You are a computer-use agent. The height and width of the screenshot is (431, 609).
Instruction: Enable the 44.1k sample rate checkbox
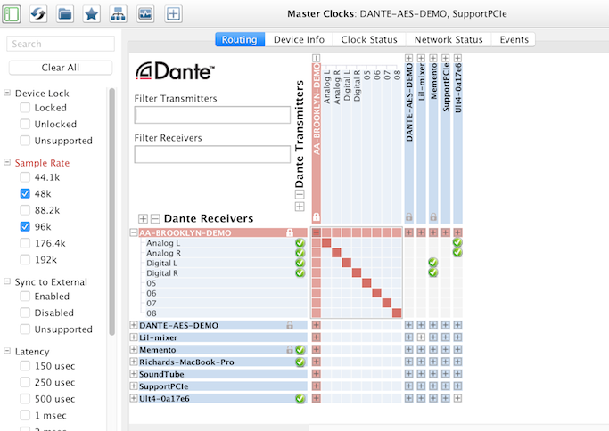pyautogui.click(x=25, y=177)
